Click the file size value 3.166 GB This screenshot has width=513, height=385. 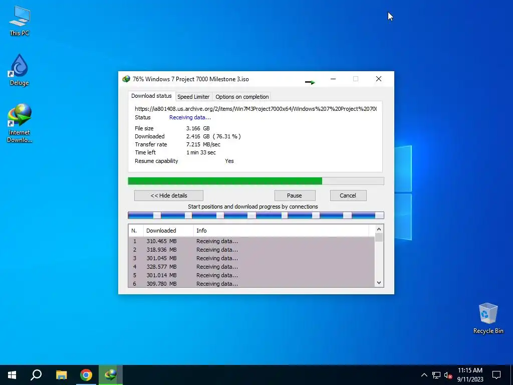click(x=198, y=128)
